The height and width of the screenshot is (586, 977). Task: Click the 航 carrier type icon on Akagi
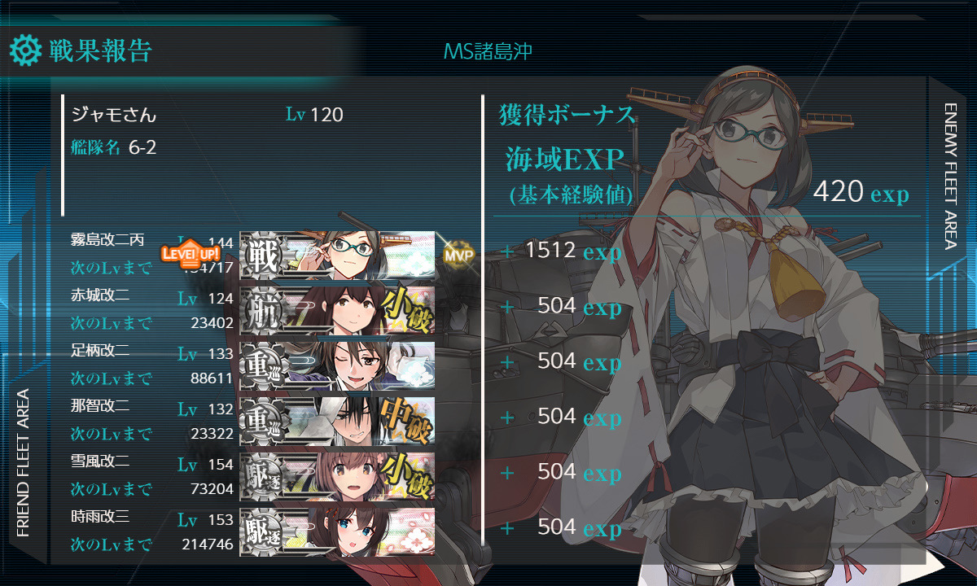(x=263, y=312)
